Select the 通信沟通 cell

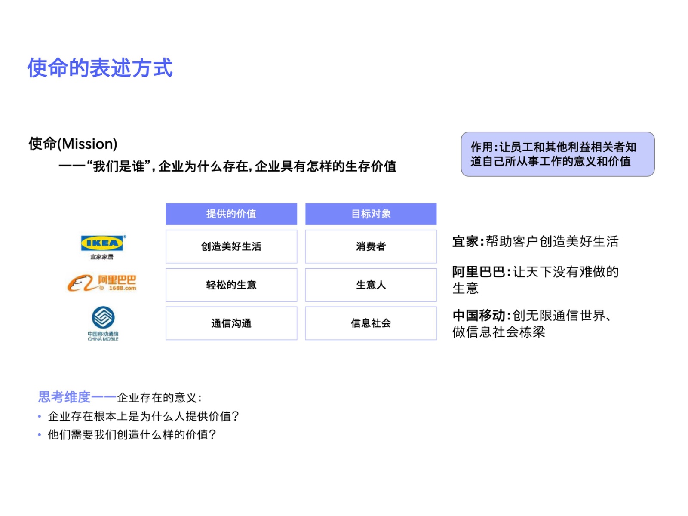pyautogui.click(x=231, y=323)
